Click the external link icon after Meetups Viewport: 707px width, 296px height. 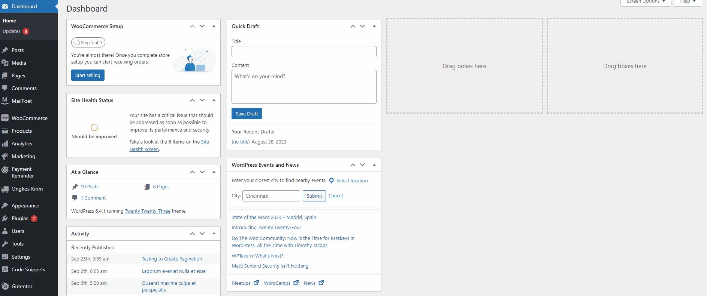(256, 283)
